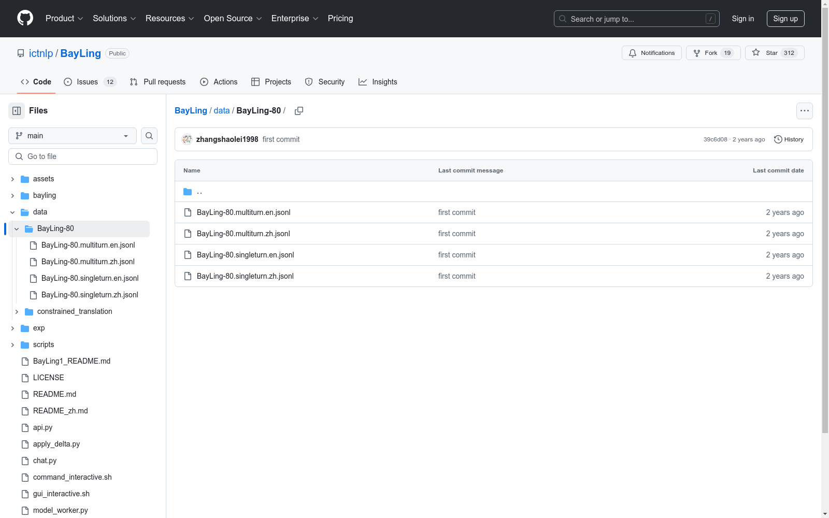829x518 pixels.
Task: Switch to the Actions tab
Action: click(x=219, y=82)
